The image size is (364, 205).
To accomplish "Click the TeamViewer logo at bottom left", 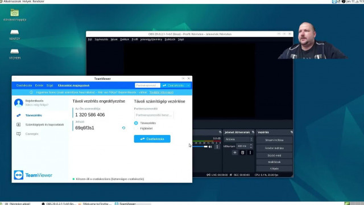I will pos(33,175).
